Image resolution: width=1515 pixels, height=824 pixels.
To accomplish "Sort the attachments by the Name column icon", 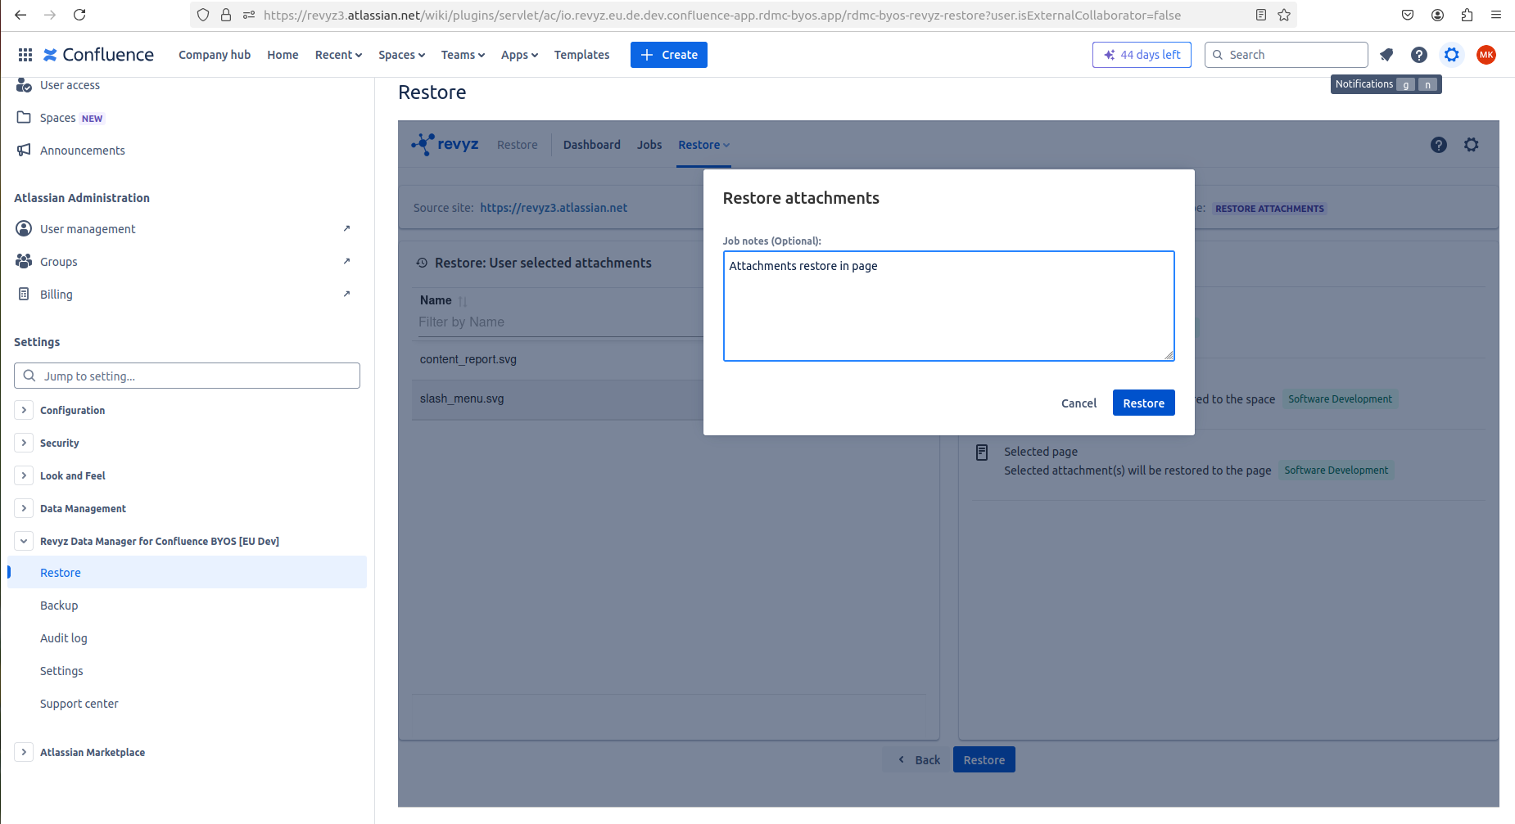I will coord(463,301).
